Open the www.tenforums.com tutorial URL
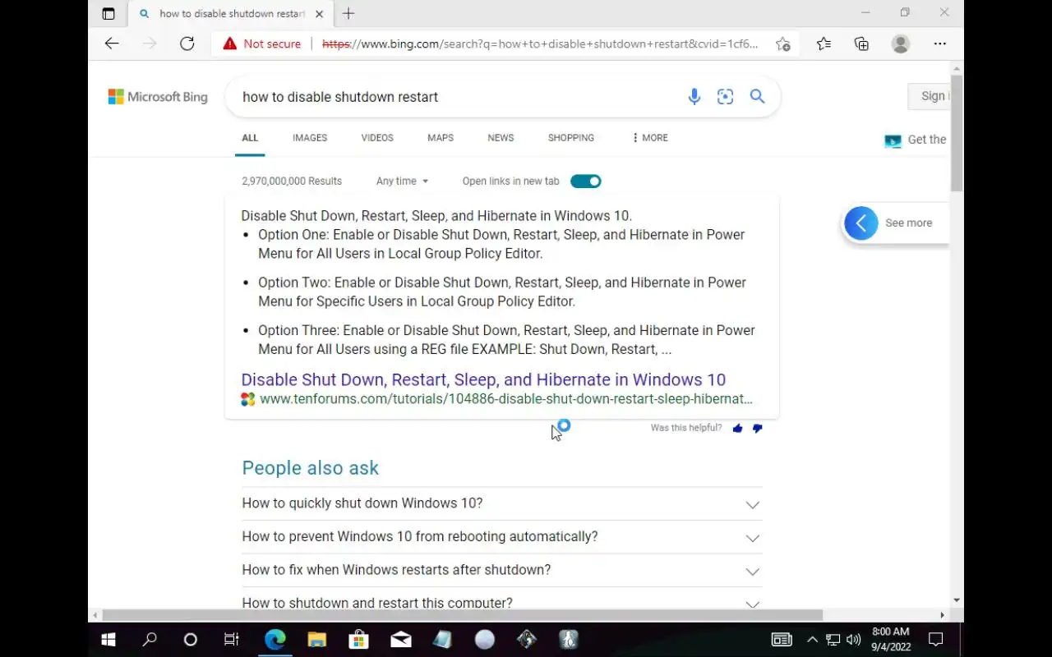The width and height of the screenshot is (1052, 657). (x=506, y=399)
